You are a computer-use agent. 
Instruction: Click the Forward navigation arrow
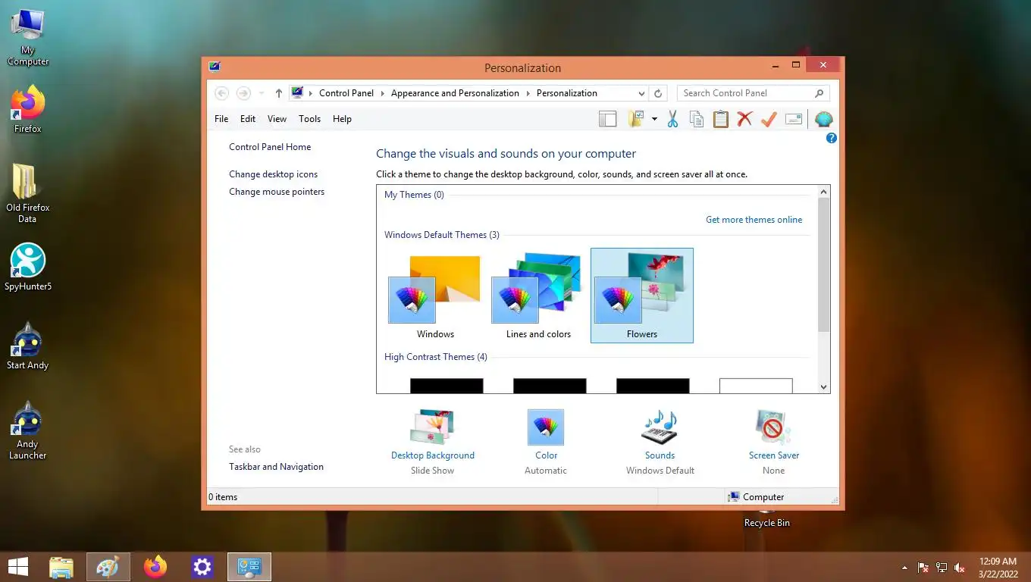pos(243,93)
